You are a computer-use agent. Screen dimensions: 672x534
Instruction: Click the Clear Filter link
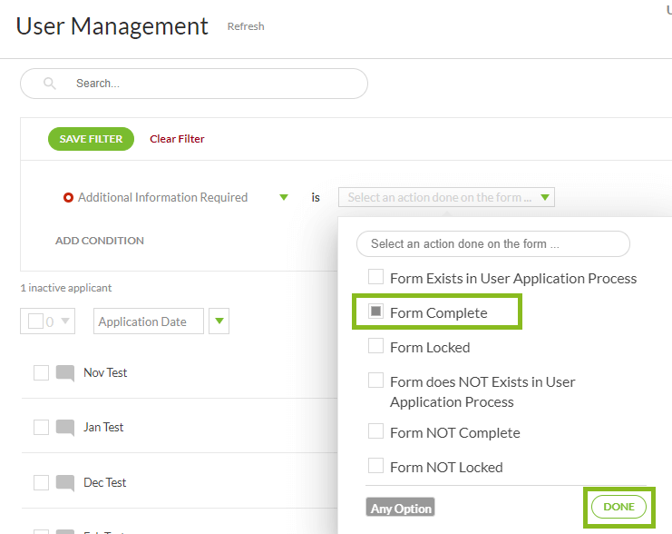click(177, 139)
